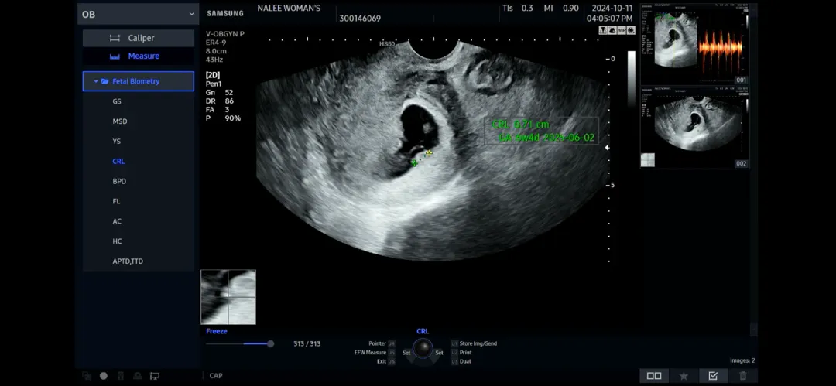Click the EFW Measure label

[370, 353]
